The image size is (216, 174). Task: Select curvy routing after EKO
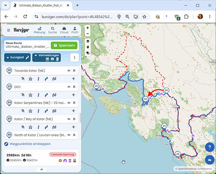[46, 95]
